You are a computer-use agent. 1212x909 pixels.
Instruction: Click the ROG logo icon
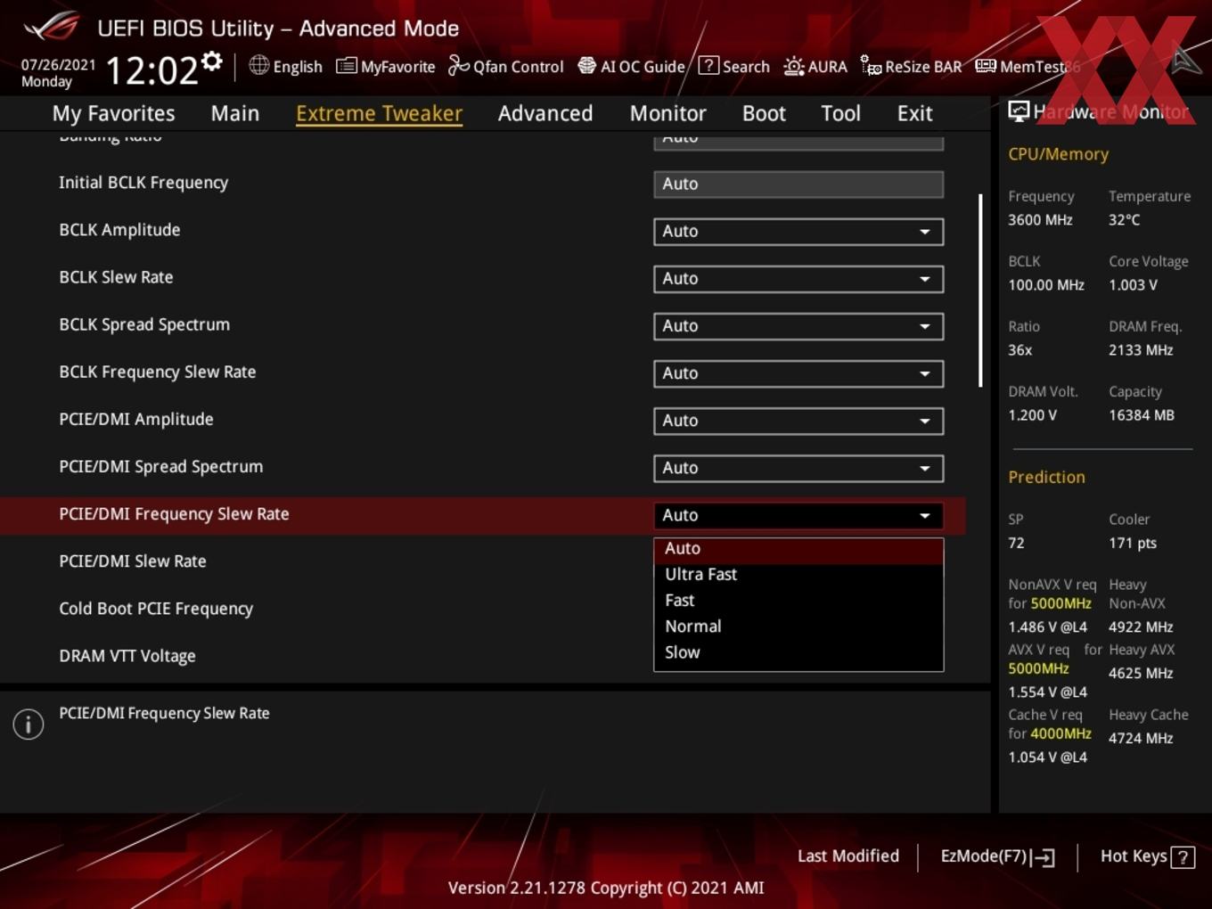(x=52, y=27)
